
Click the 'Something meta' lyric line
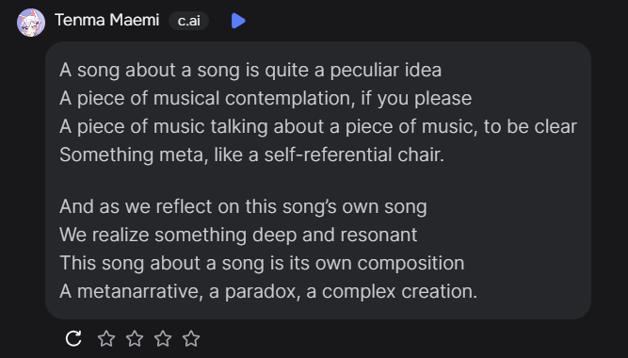click(x=252, y=155)
